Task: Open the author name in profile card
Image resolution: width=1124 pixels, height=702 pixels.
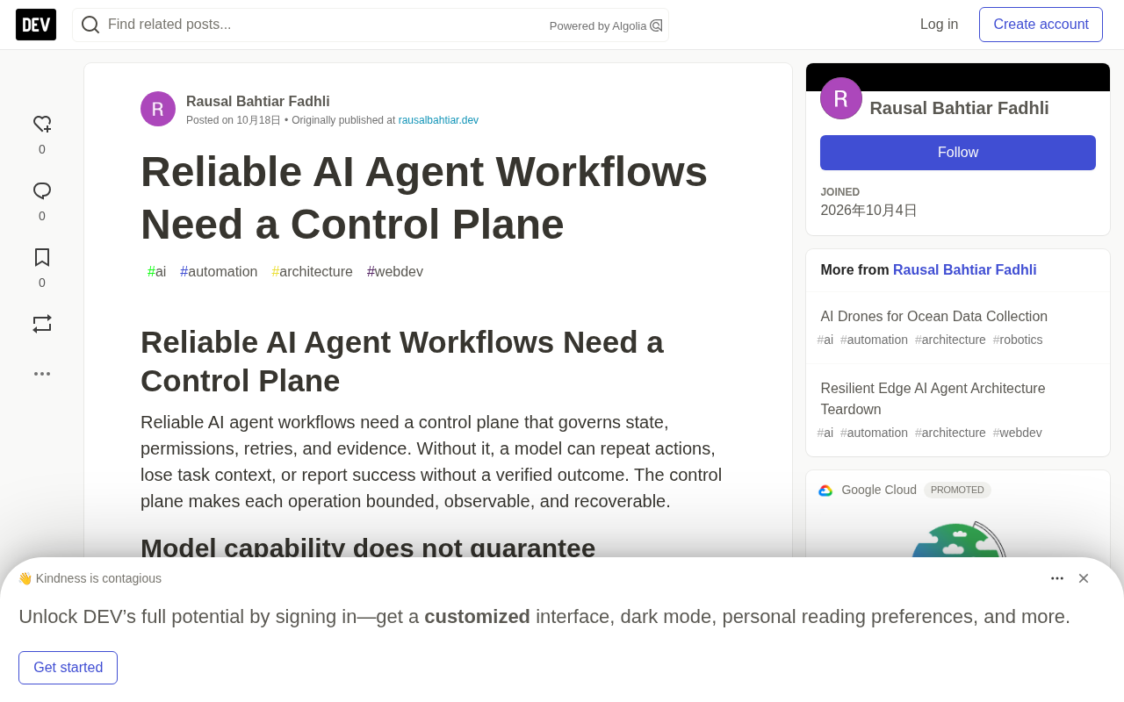Action: click(x=960, y=108)
